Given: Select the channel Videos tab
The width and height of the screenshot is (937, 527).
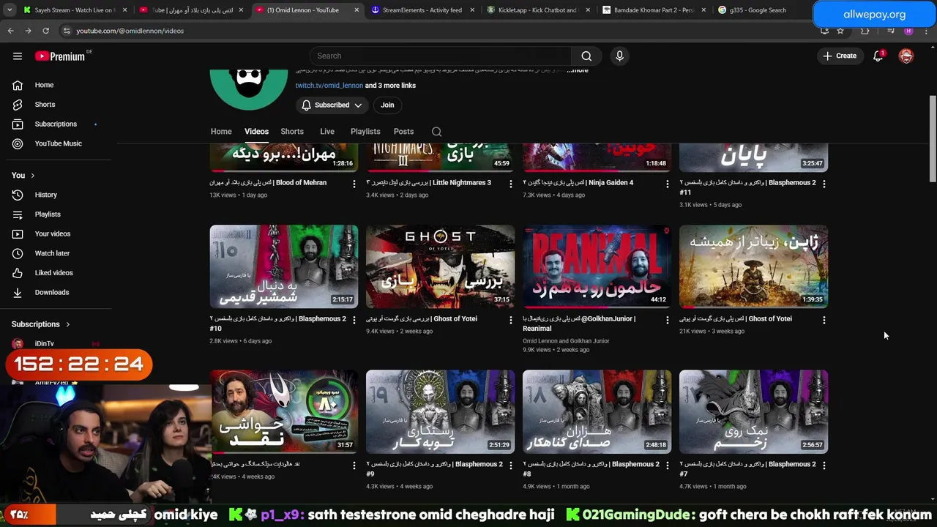Looking at the screenshot, I should click(x=256, y=132).
